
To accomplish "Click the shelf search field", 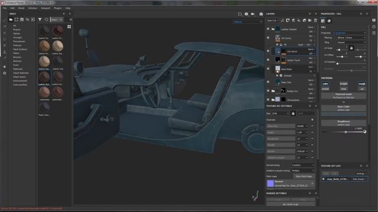I will (x=57, y=19).
